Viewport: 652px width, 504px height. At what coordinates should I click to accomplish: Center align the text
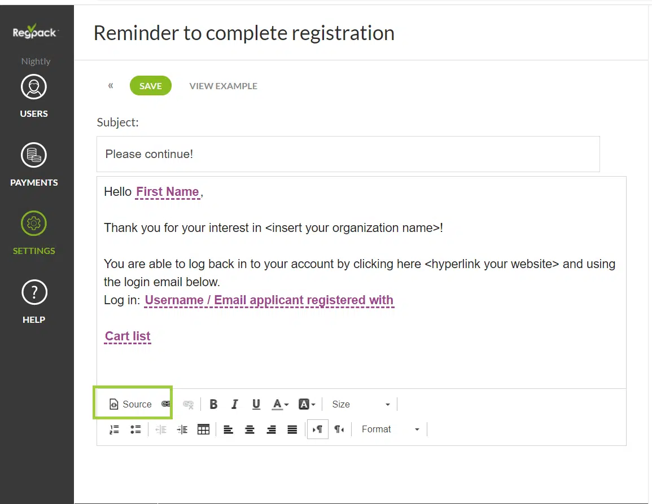(250, 430)
